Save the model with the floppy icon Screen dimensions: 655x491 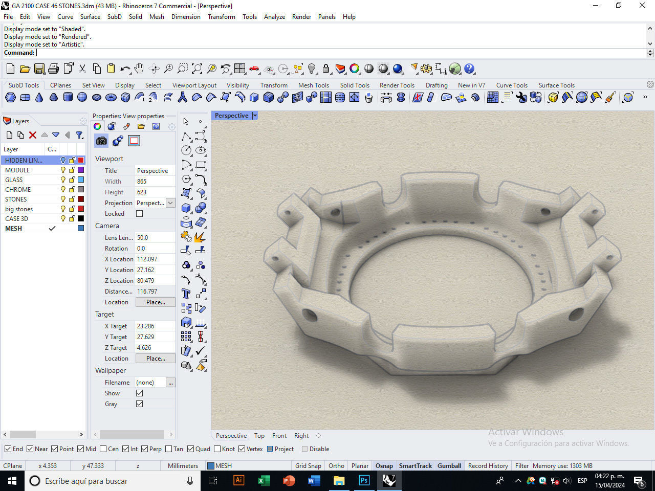pos(39,69)
